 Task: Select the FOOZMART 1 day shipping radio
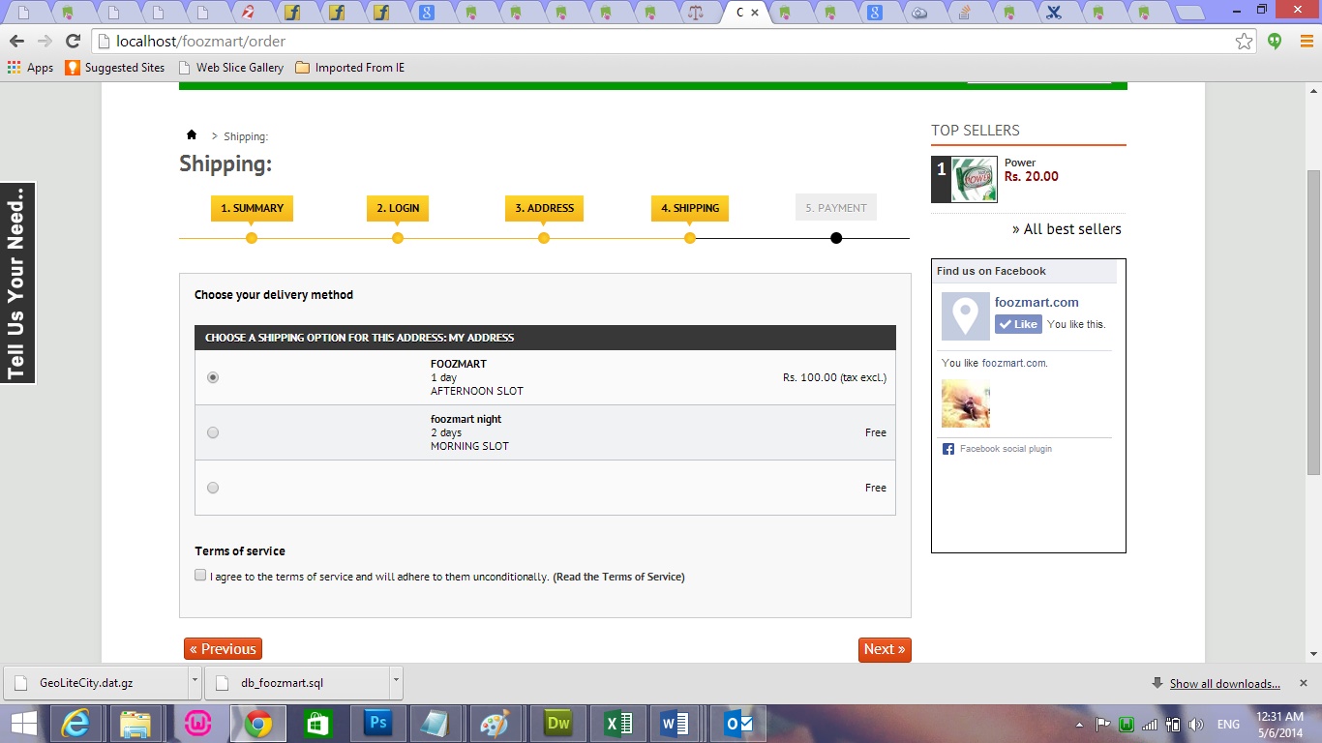point(213,377)
